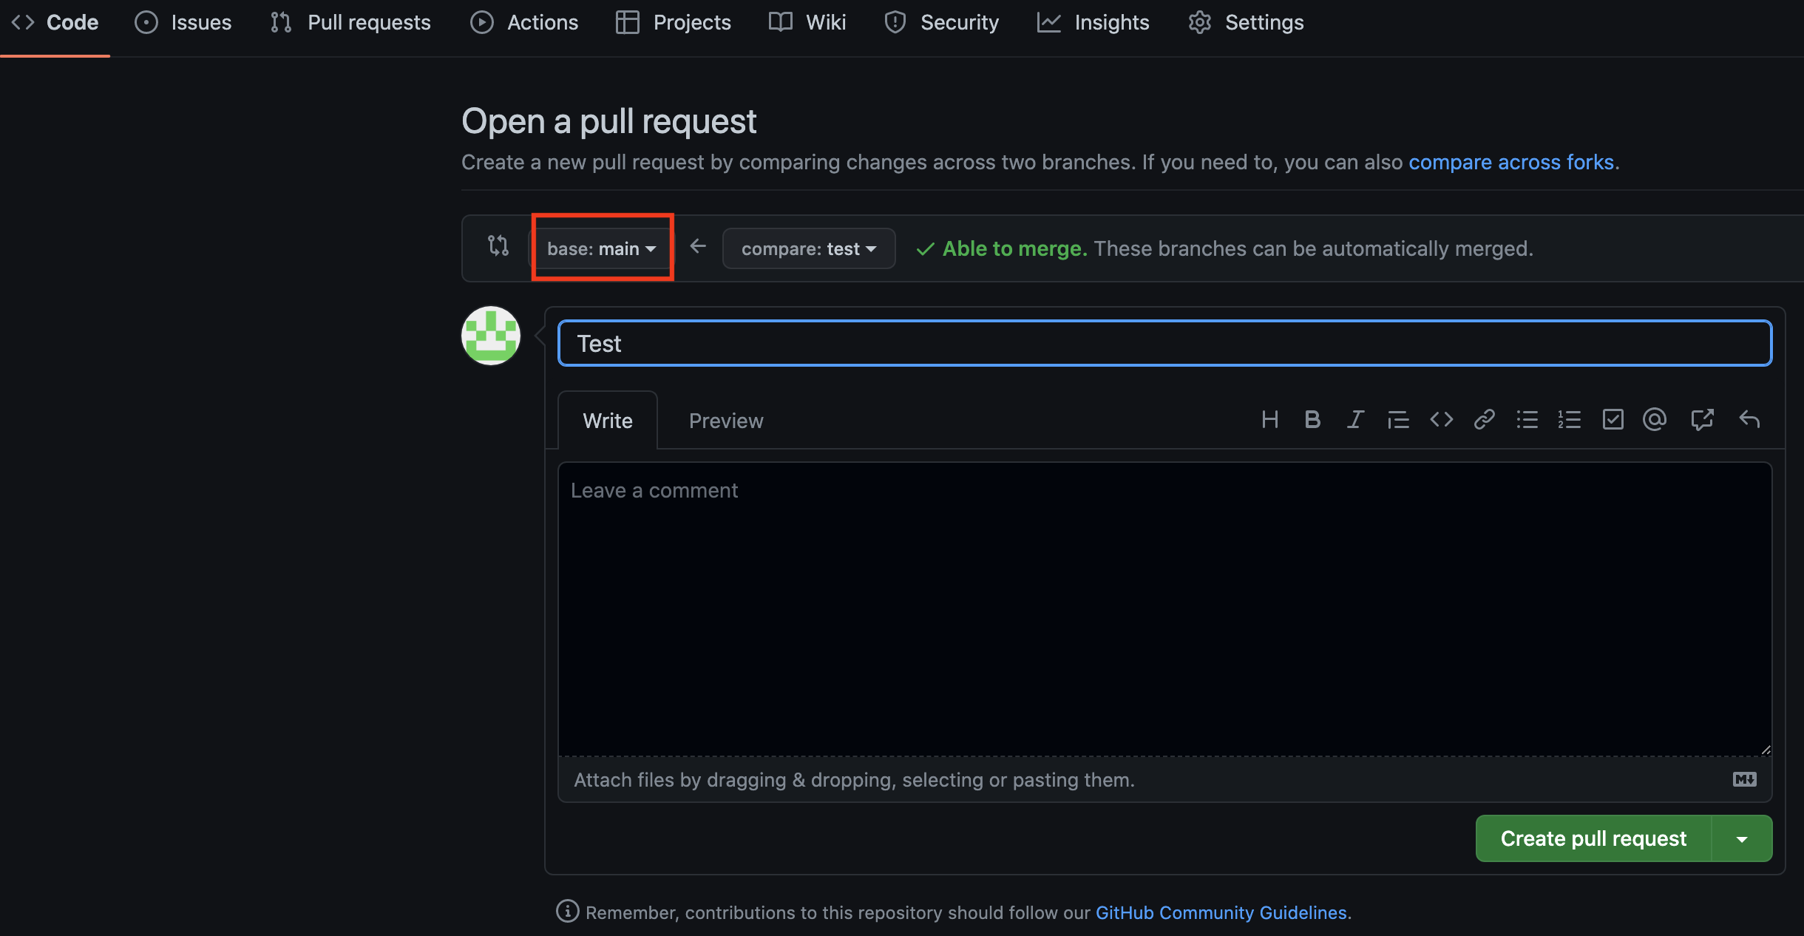Insert a bulleted list
The width and height of the screenshot is (1804, 936).
pos(1527,420)
